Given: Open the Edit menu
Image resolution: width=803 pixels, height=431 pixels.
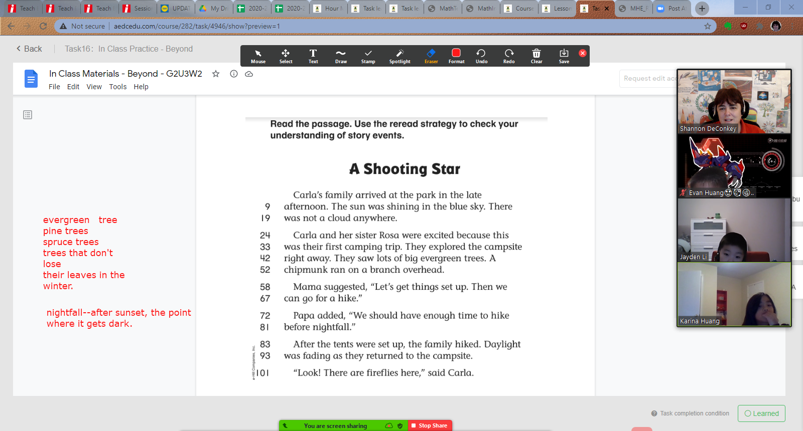Looking at the screenshot, I should click(x=73, y=87).
